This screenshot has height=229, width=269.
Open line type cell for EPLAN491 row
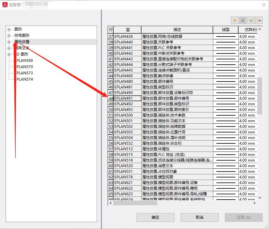(x=225, y=98)
